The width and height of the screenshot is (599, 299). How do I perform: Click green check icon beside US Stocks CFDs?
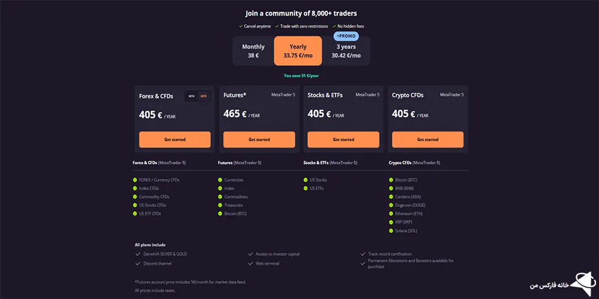click(x=135, y=205)
